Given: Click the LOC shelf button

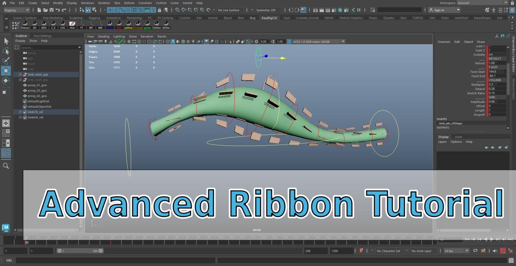Looking at the screenshot, I should click(63, 25).
